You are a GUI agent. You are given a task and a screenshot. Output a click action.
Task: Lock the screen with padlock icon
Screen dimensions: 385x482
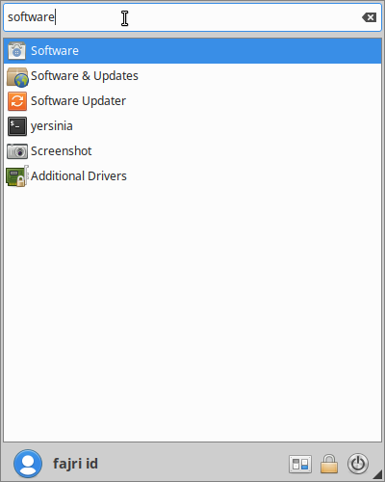click(329, 464)
